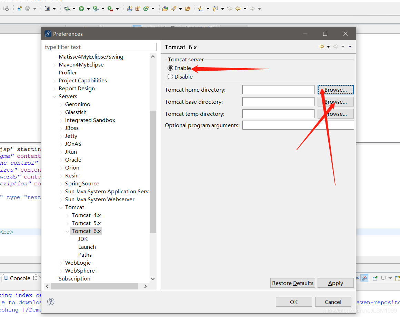
Task: Click the Console tab close X icon
Action: pyautogui.click(x=35, y=278)
